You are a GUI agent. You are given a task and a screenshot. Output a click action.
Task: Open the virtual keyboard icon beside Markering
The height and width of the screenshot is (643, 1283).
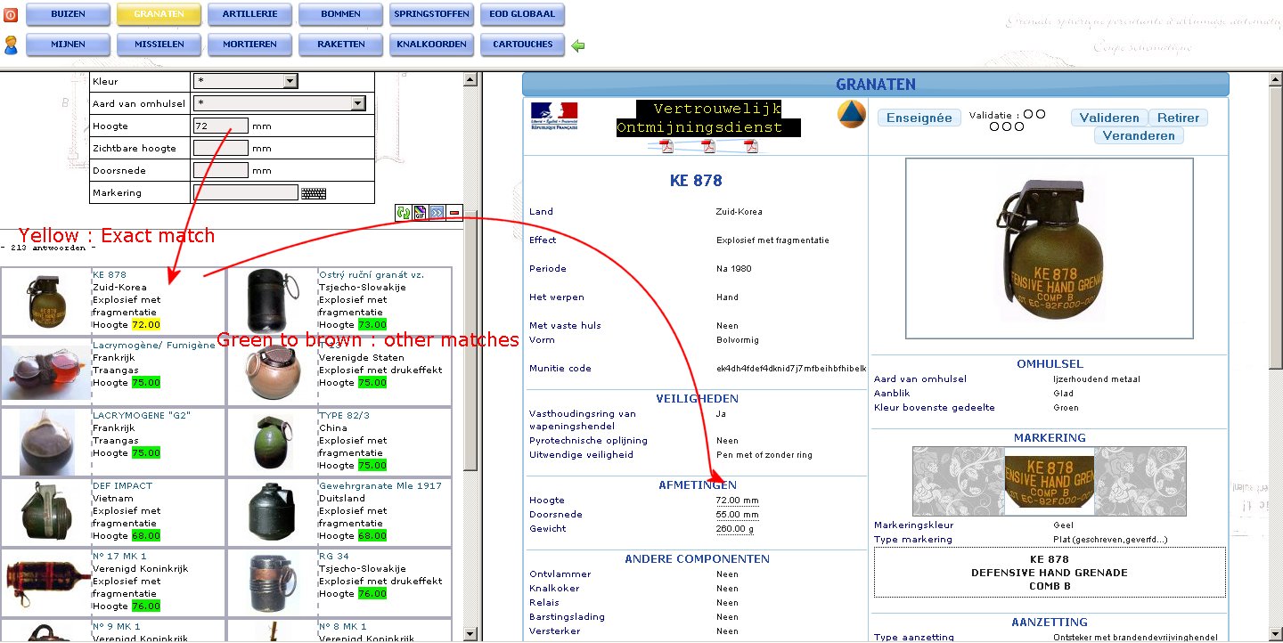click(x=314, y=193)
